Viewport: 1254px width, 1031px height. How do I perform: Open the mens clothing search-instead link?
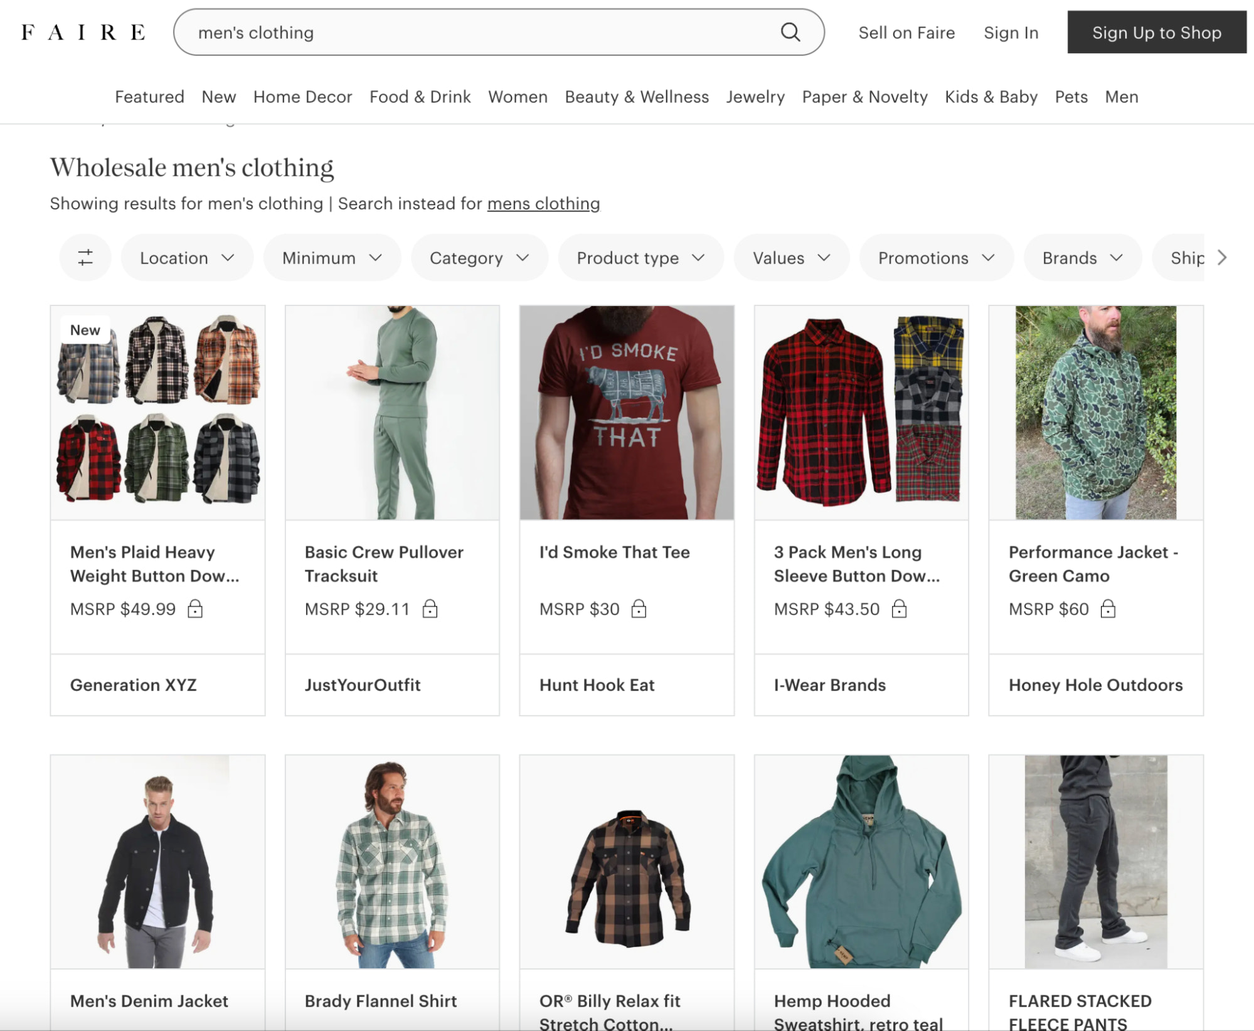point(543,203)
